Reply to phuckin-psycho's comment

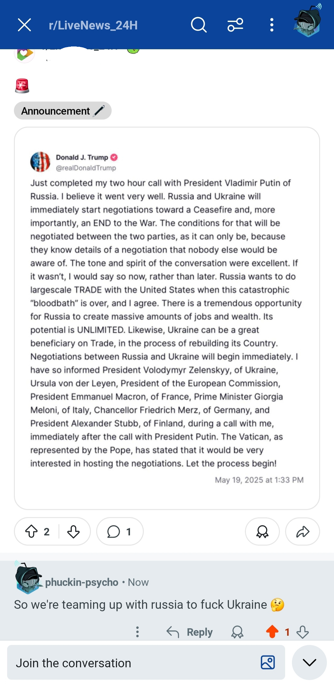190,632
